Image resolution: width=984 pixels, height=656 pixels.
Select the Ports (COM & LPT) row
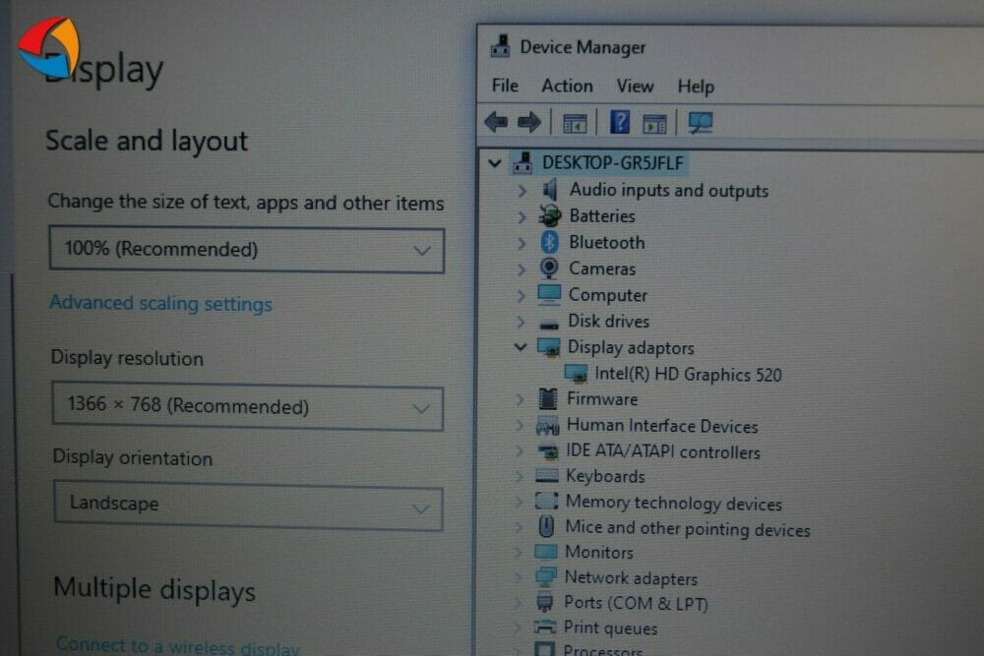pos(636,603)
